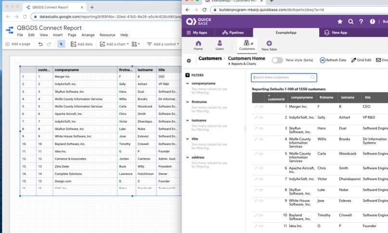Open the Arrange menu in Data Studio

coord(88,35)
